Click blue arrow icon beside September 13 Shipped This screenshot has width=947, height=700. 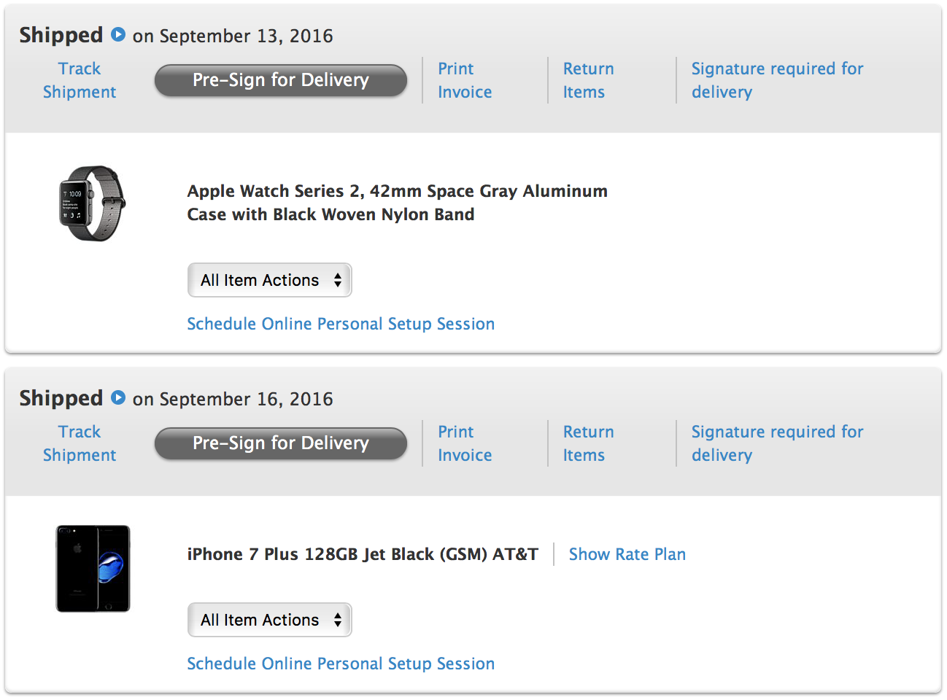(118, 34)
